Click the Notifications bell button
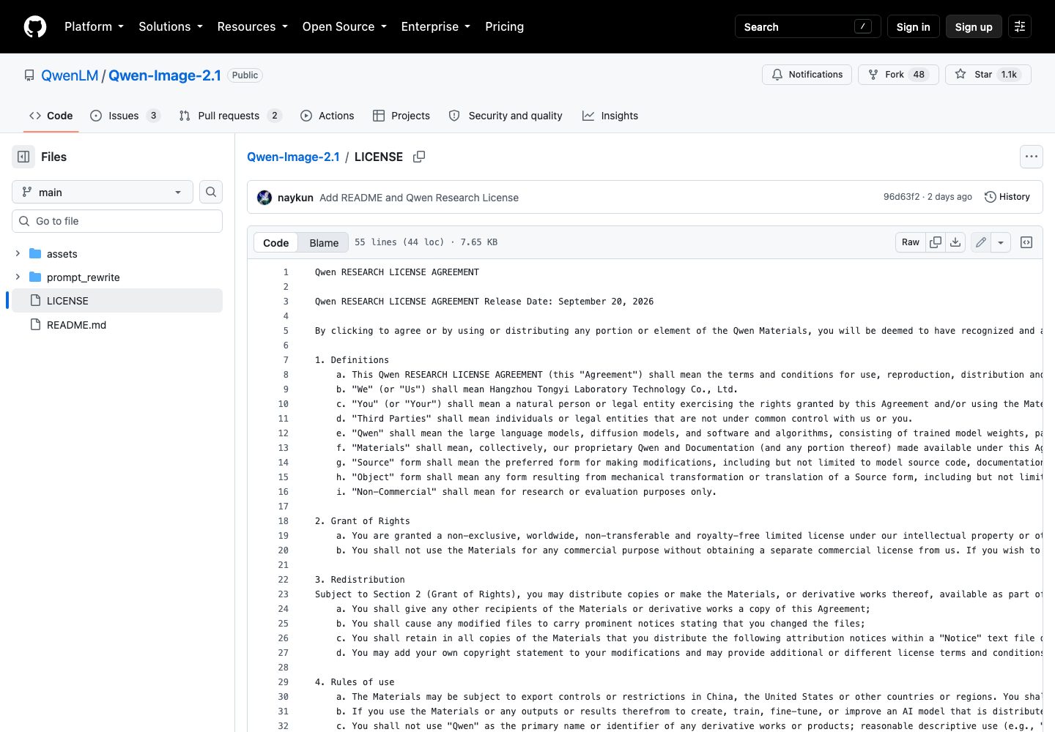Viewport: 1055px width, 732px height. click(807, 75)
